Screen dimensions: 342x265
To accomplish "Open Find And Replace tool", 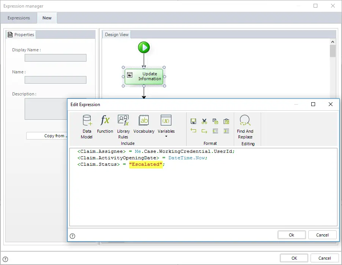I will (x=245, y=127).
